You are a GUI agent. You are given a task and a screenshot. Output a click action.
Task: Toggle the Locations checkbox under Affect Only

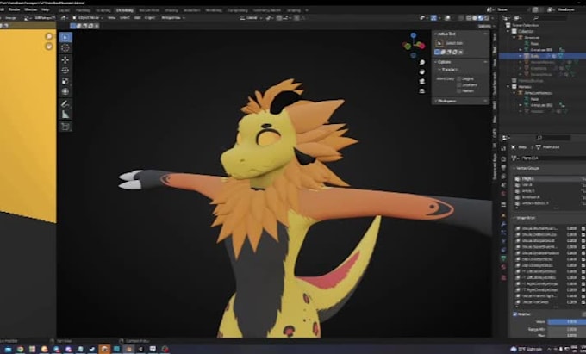point(459,84)
